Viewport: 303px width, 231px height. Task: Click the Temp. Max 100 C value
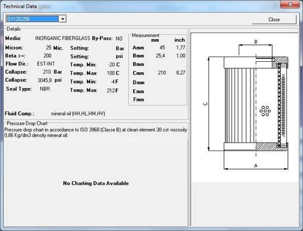111,73
